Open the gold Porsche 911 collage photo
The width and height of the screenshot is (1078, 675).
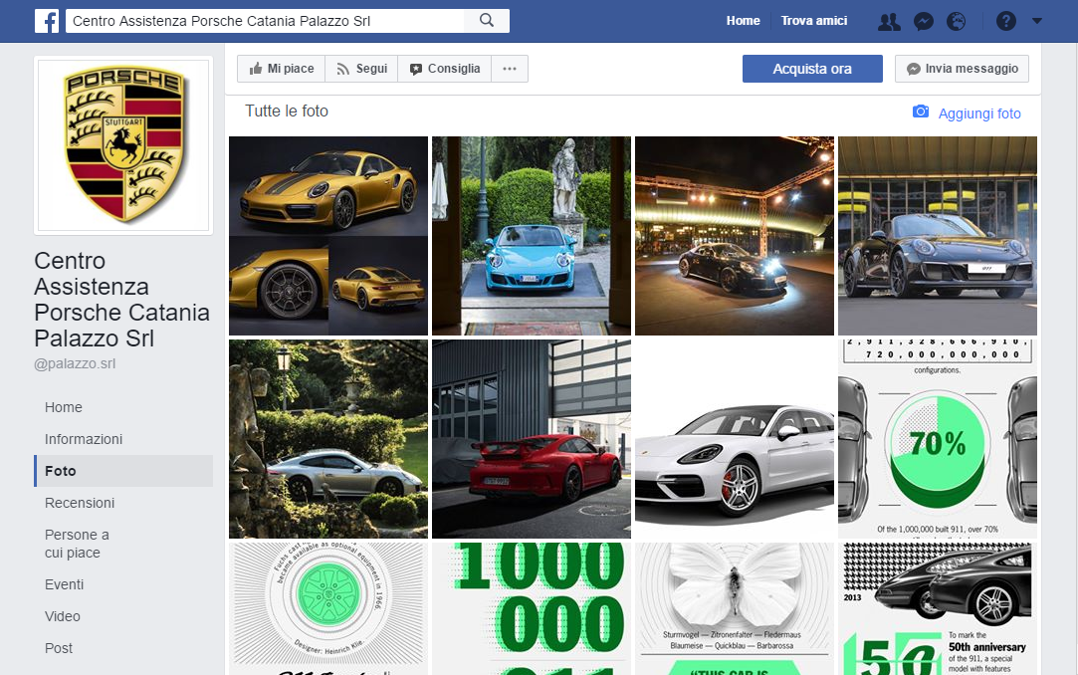[328, 236]
